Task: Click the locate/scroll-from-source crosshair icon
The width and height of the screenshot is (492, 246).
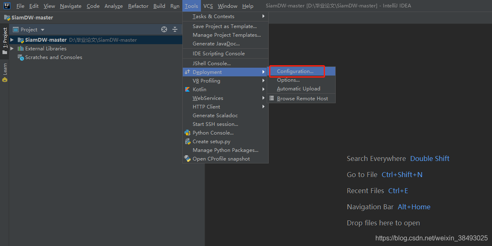Action: click(x=164, y=29)
